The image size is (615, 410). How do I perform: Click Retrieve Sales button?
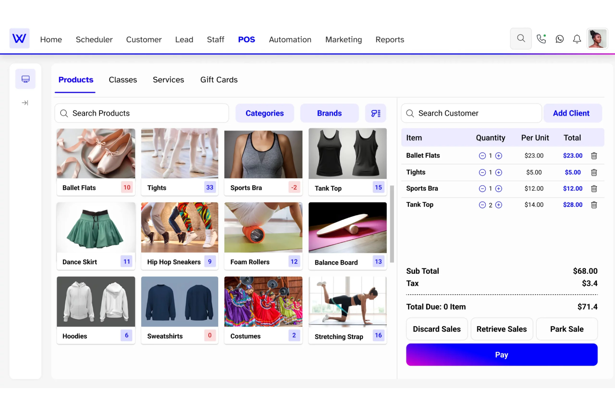click(502, 329)
